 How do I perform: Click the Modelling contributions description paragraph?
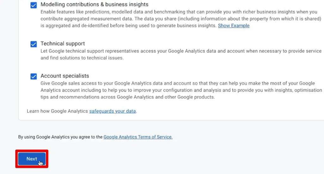coord(179,19)
